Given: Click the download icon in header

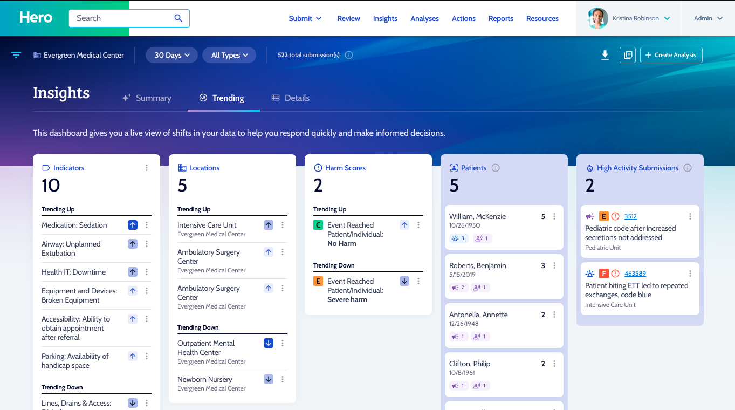Looking at the screenshot, I should [x=605, y=55].
